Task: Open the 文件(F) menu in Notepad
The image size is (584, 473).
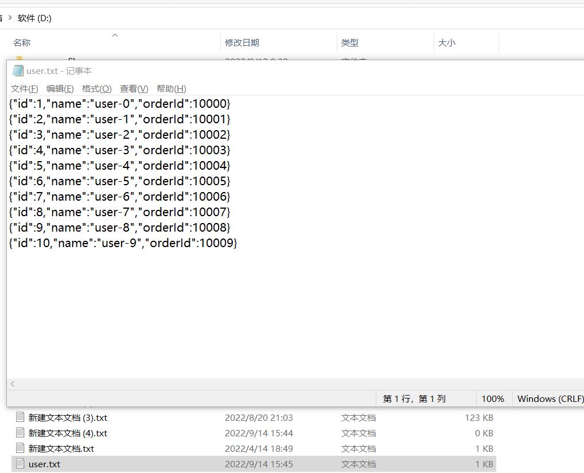Action: point(24,89)
